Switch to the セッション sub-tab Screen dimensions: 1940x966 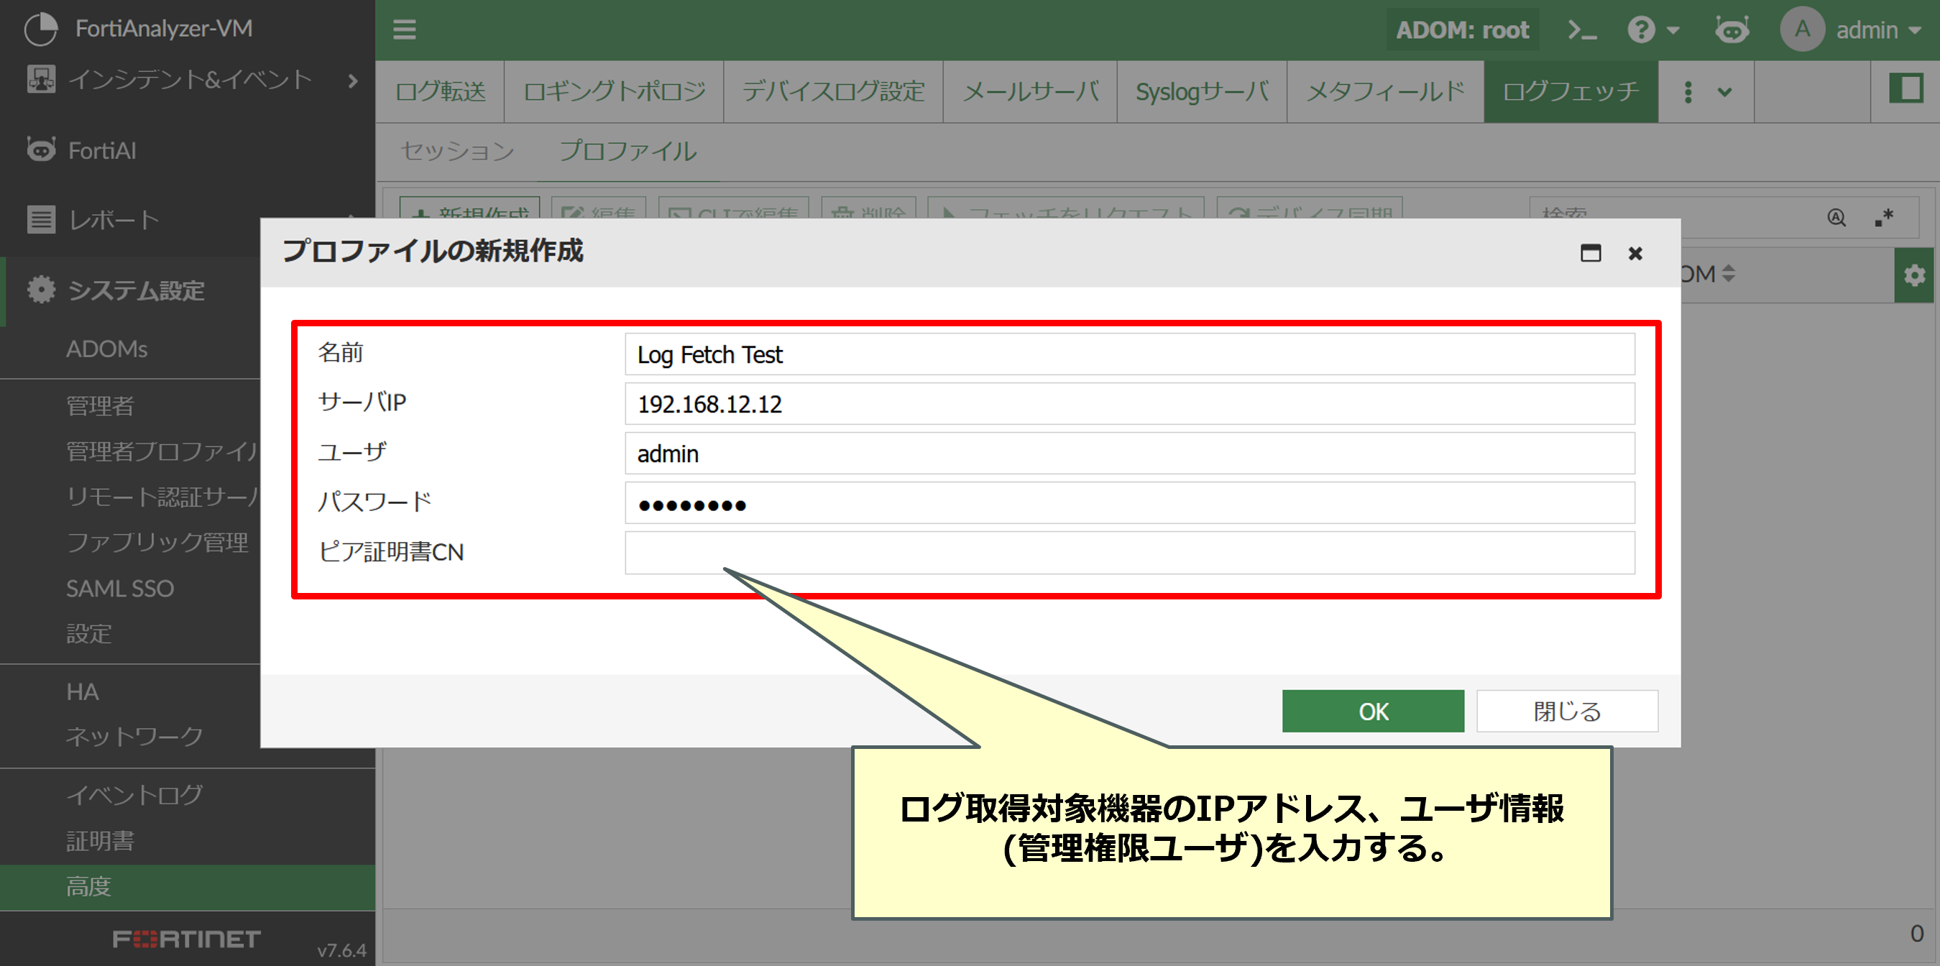pos(457,152)
